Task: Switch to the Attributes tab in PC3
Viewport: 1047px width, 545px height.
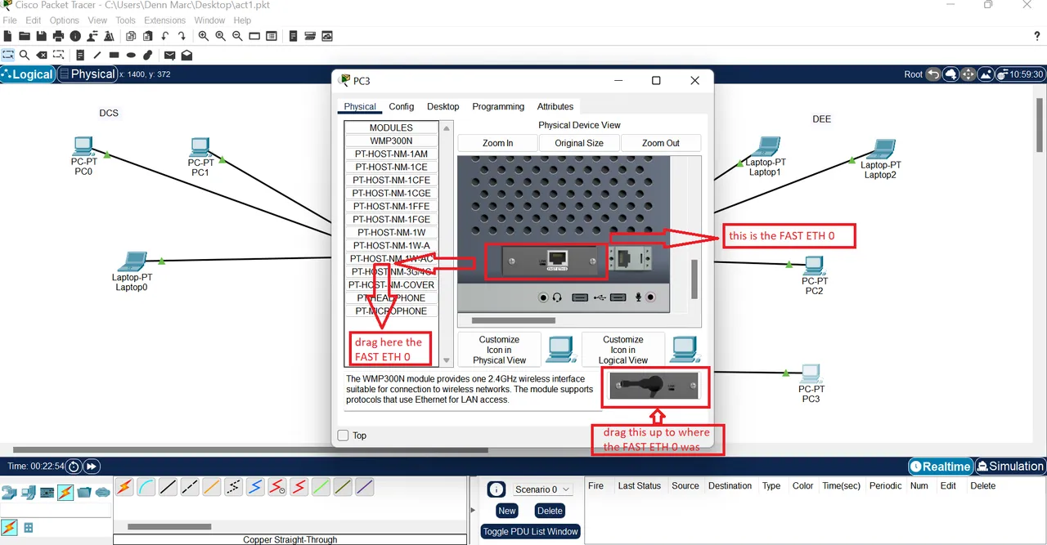Action: tap(555, 106)
